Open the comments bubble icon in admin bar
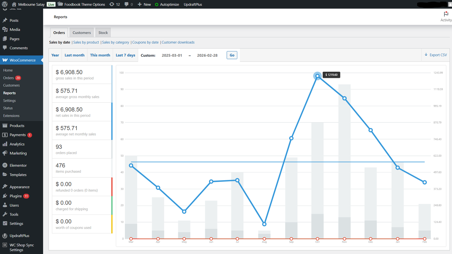Screen dimensions: 452x254 pyautogui.click(x=126, y=4)
